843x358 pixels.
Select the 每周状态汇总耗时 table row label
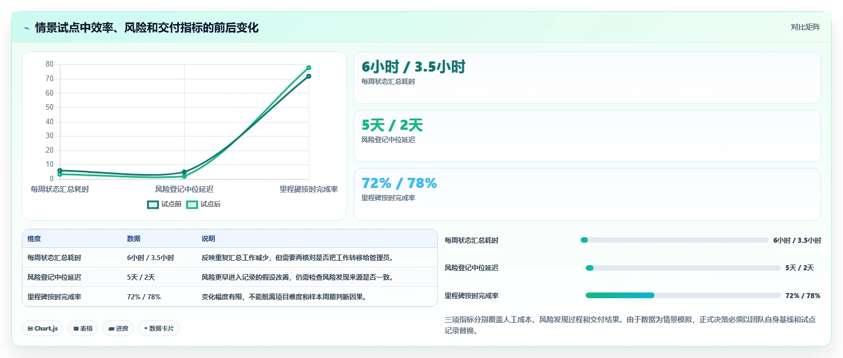54,258
